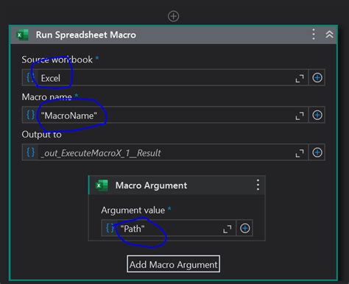Screen dimensions: 349x284
Task: Click the Source workbook label
Action: point(57,60)
